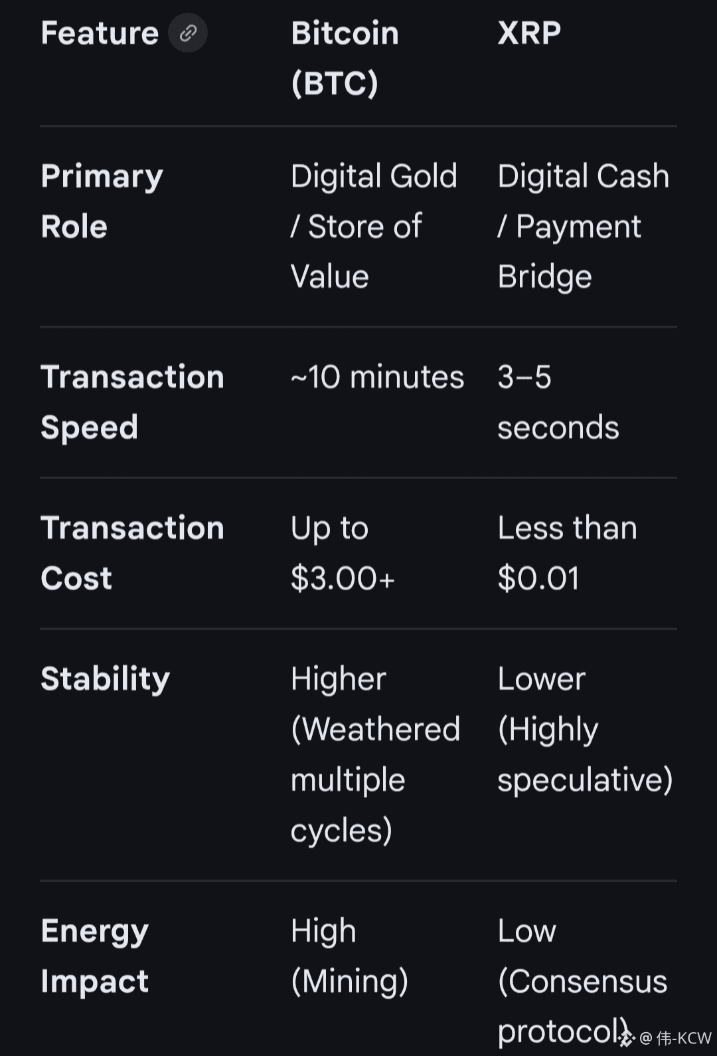
Task: Select the Less than $0.01 cell
Action: (567, 553)
